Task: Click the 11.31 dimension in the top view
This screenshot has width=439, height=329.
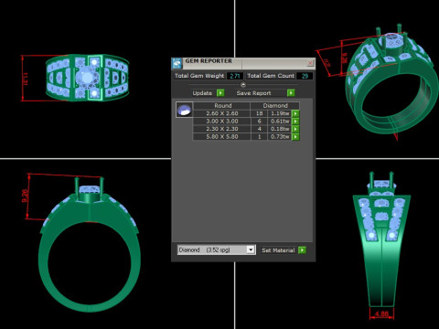Action: (26, 79)
